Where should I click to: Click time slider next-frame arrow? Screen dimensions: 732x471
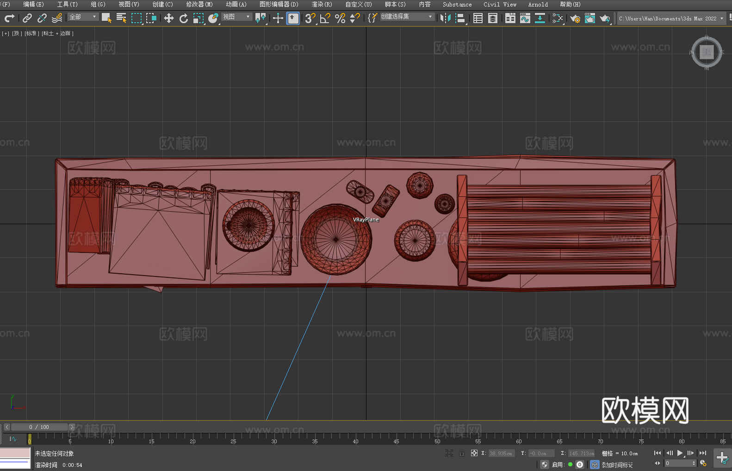(x=72, y=427)
